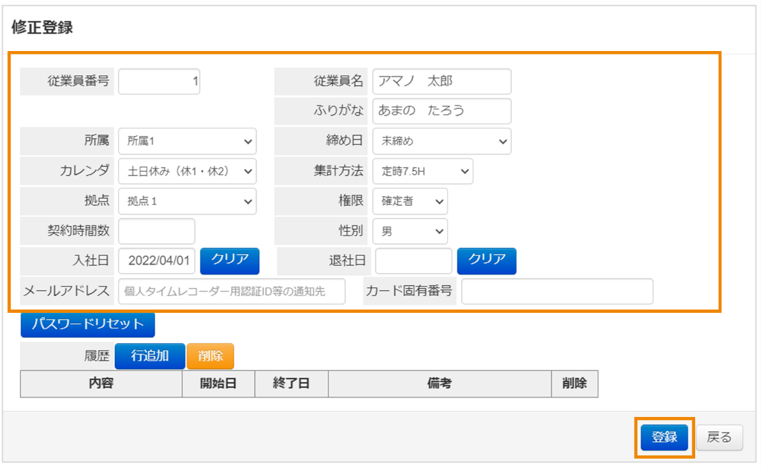This screenshot has height=468, width=761.
Task: Open the 所属 department dropdown
Action: point(187,141)
